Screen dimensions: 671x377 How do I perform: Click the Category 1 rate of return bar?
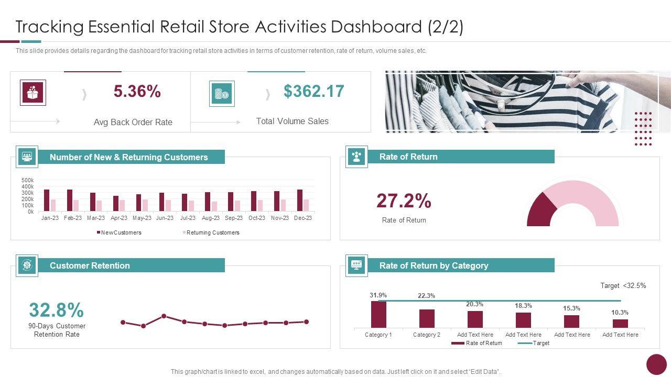tap(378, 314)
